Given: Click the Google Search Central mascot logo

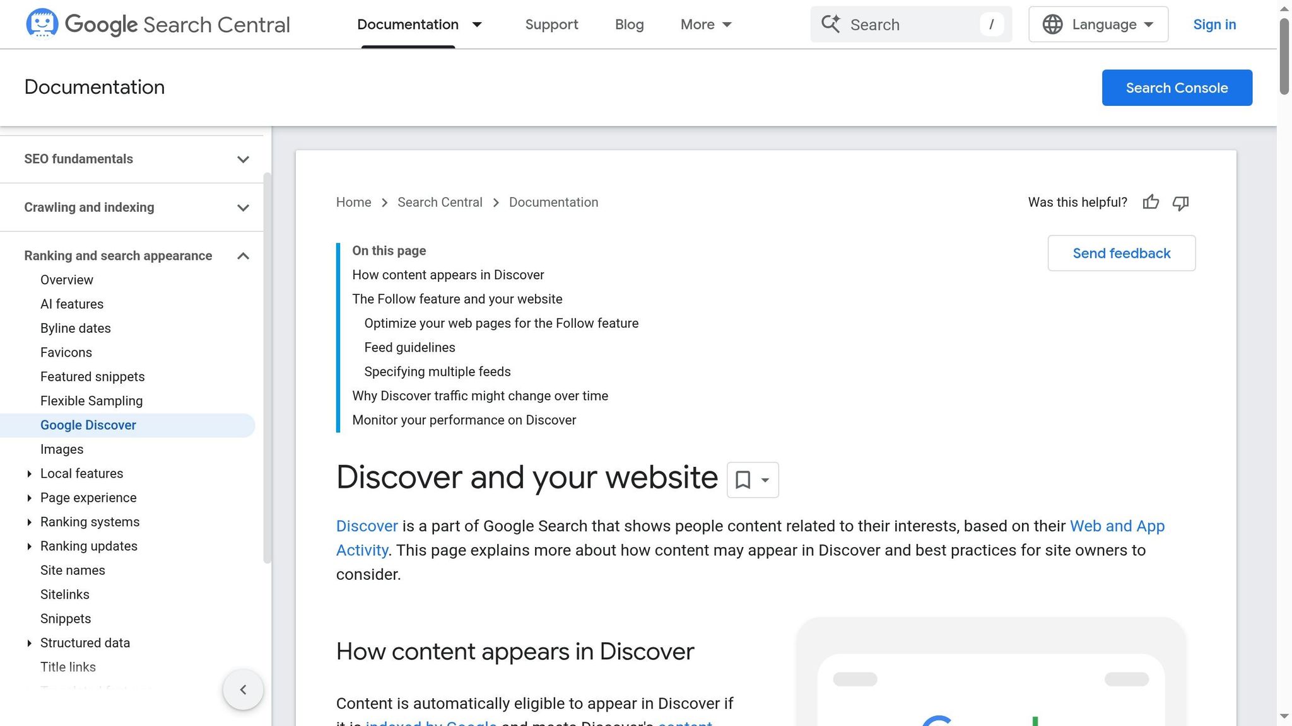Looking at the screenshot, I should 42,23.
